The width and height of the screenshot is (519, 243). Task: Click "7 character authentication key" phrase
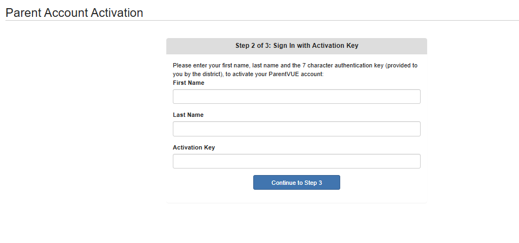(343, 65)
